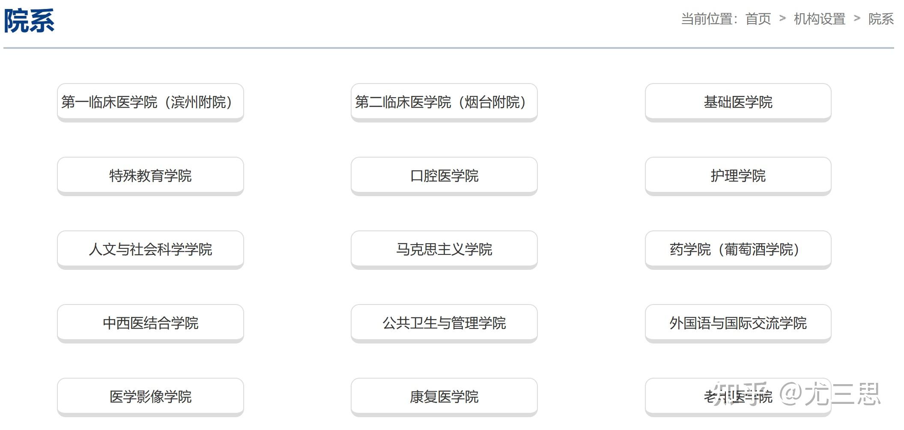Image resolution: width=904 pixels, height=430 pixels.
Task: Open 第二临床医学院（烟台附院）
Action: coord(444,102)
